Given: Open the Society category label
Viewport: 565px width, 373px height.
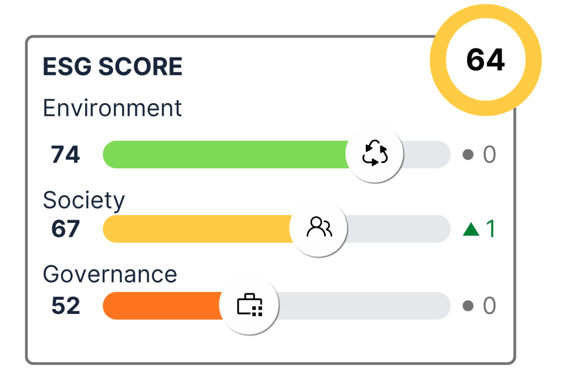Looking at the screenshot, I should click(x=84, y=200).
